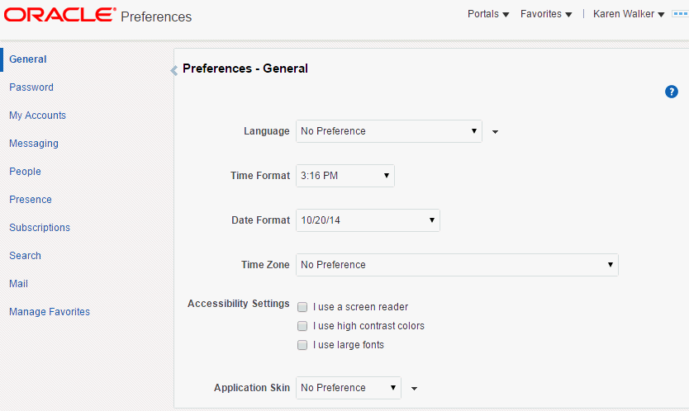
Task: Open the Date Format dropdown
Action: pos(368,220)
